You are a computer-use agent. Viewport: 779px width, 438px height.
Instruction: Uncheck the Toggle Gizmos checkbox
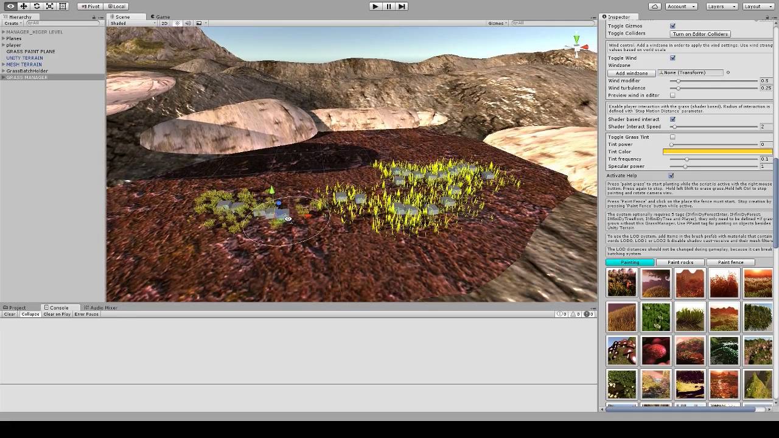(672, 26)
